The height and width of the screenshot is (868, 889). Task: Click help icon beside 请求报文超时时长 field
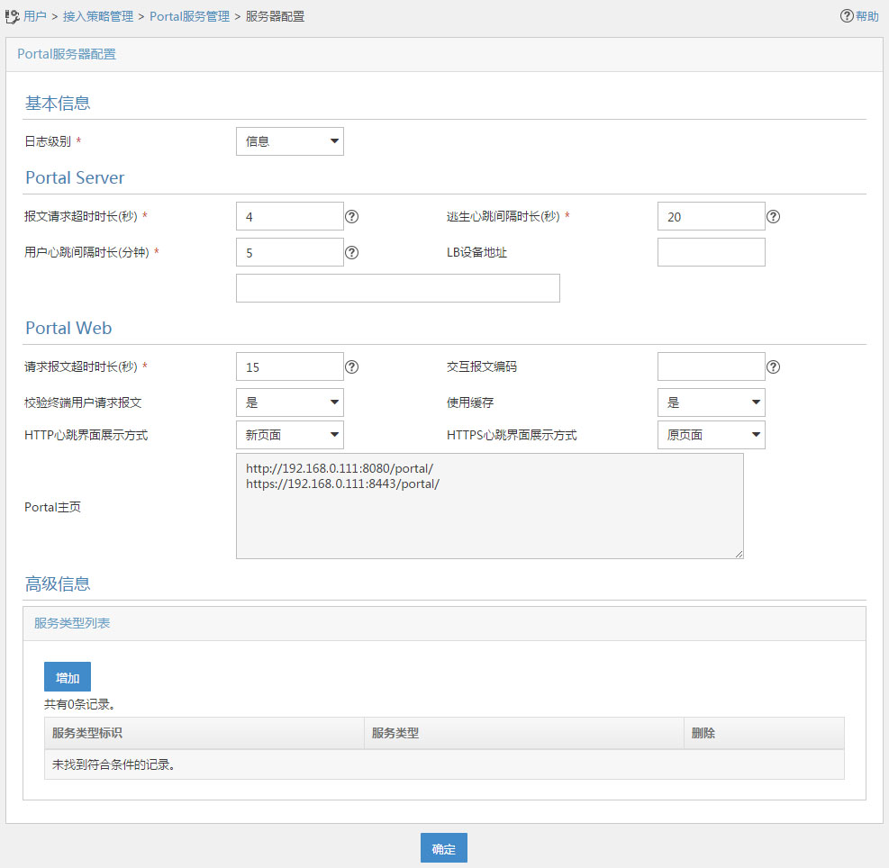coord(352,367)
